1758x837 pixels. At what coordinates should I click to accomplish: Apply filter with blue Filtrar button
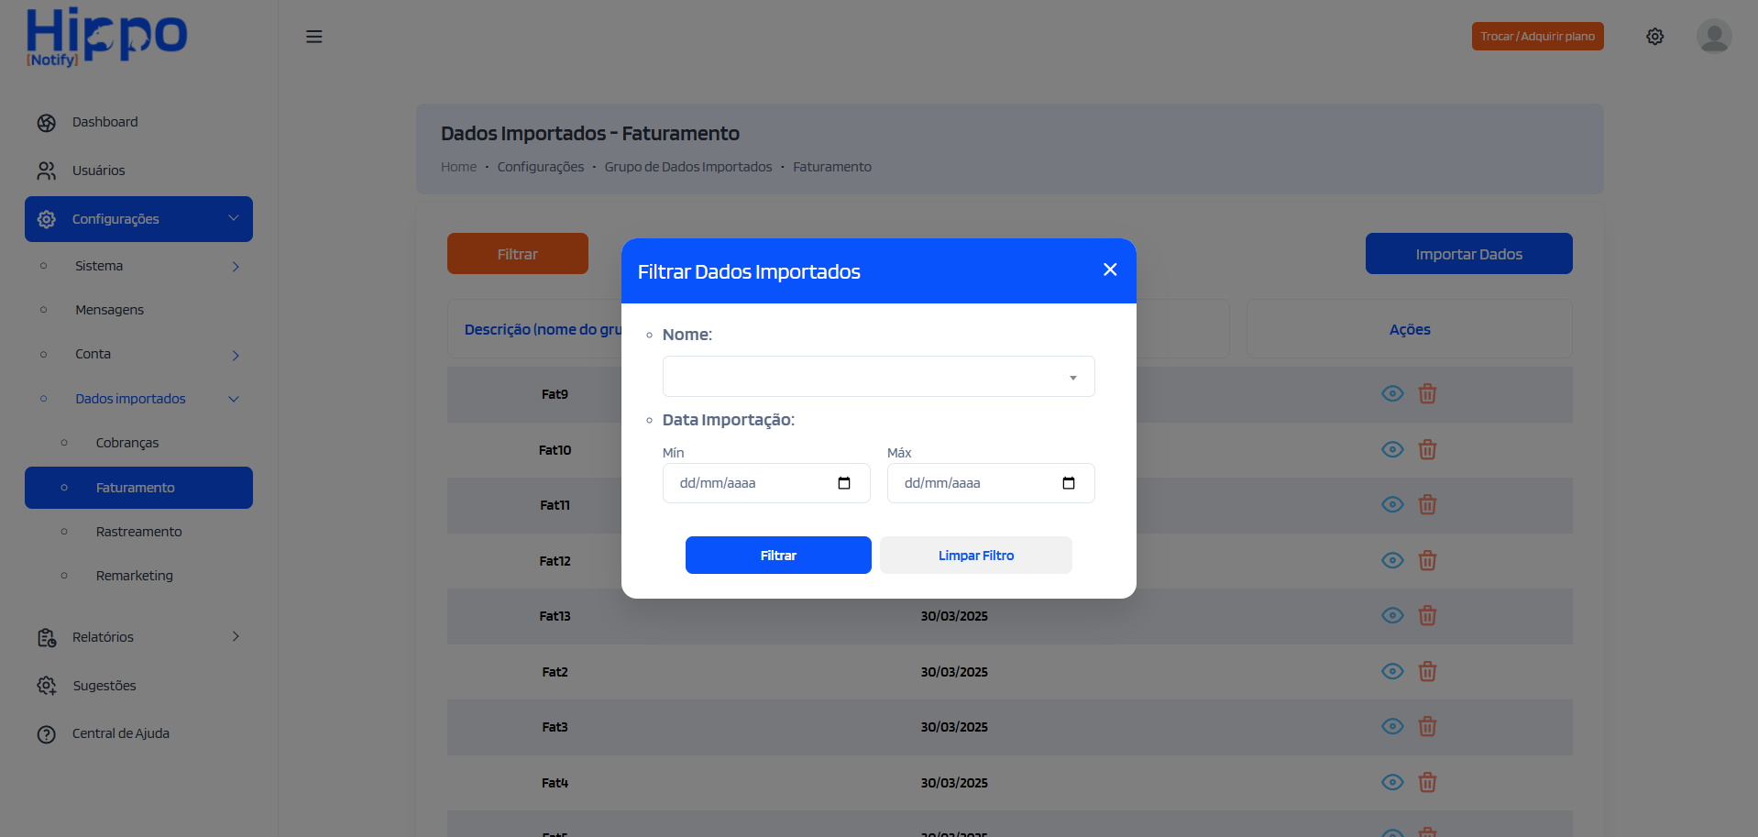click(x=778, y=556)
